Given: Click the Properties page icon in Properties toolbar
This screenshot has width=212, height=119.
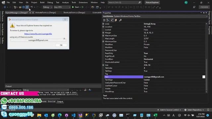Looking at the screenshot, I should click(112, 20).
